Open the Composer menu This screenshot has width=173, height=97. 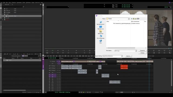(19, 2)
